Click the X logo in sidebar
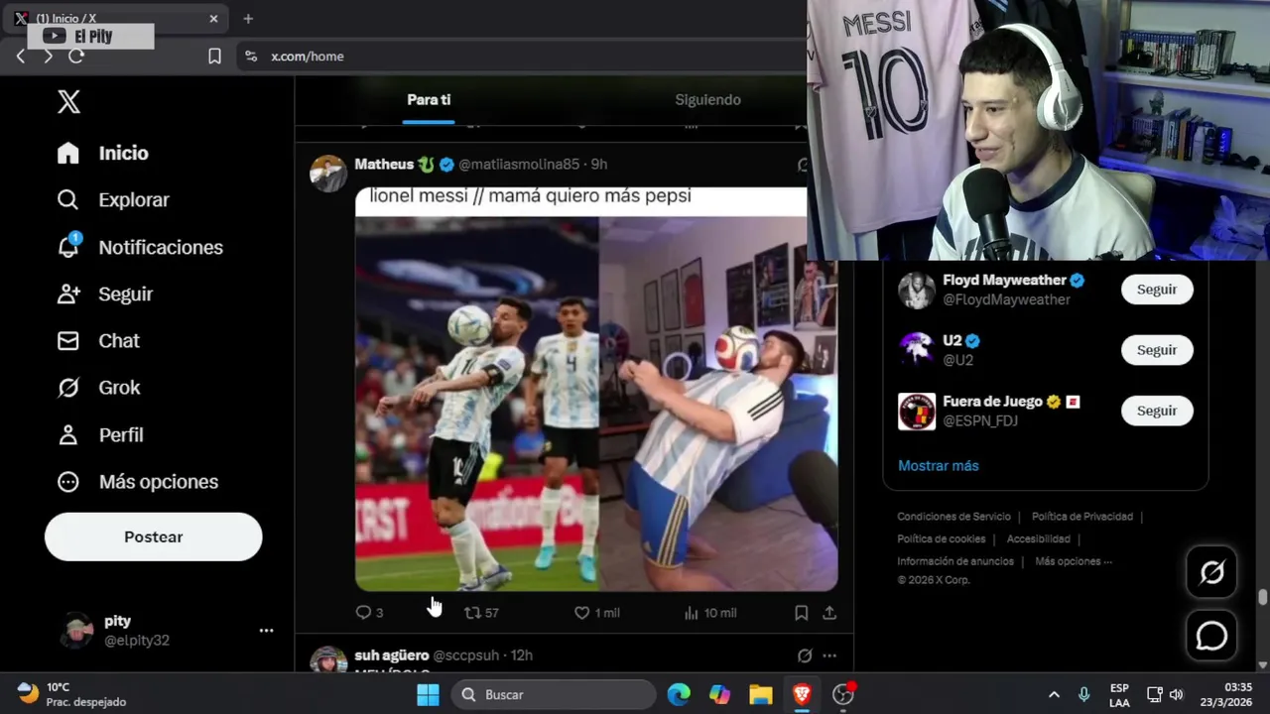 click(68, 101)
